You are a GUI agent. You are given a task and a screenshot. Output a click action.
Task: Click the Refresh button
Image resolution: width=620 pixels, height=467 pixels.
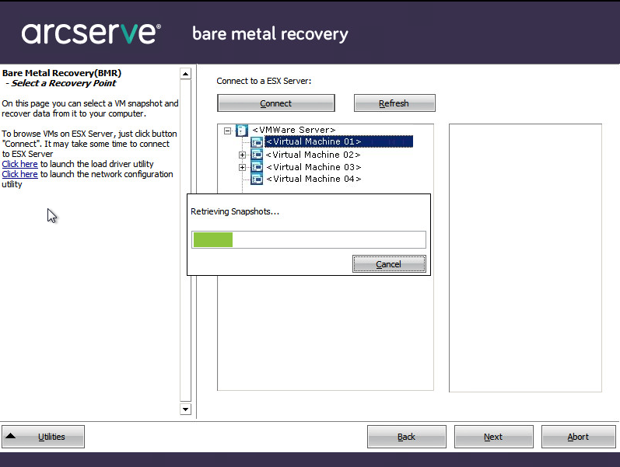[x=394, y=103]
